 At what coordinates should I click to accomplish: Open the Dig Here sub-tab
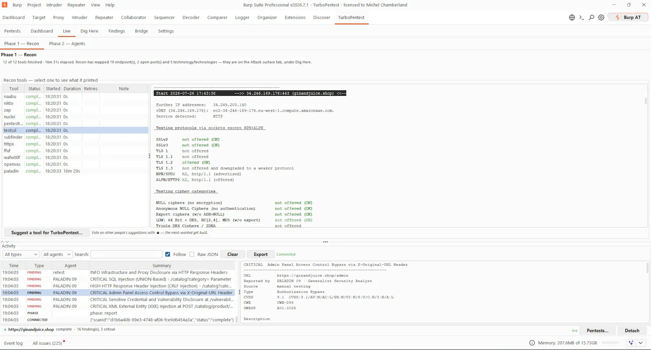[x=90, y=31]
